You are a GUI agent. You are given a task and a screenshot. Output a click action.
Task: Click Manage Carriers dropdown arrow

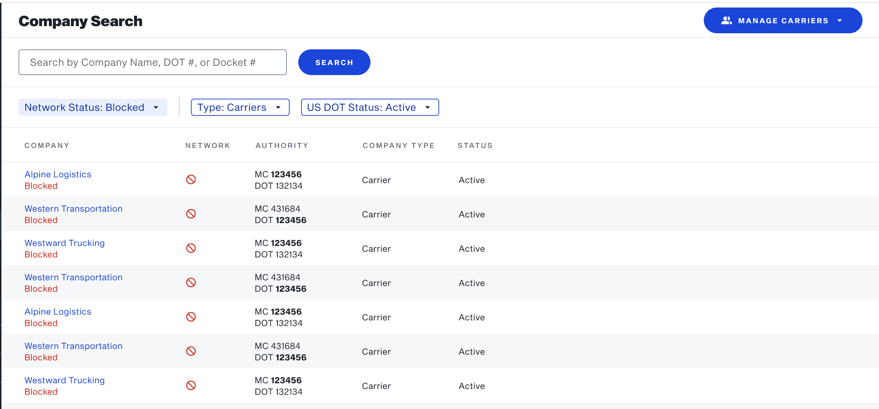click(840, 21)
